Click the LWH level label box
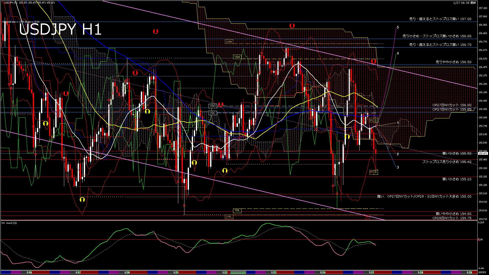 click(x=229, y=42)
